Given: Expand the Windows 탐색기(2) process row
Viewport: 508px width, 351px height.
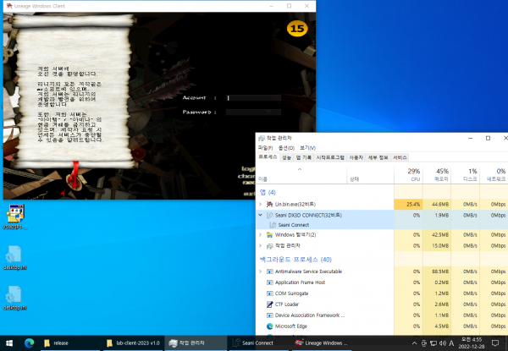Looking at the screenshot, I should pyautogui.click(x=261, y=234).
